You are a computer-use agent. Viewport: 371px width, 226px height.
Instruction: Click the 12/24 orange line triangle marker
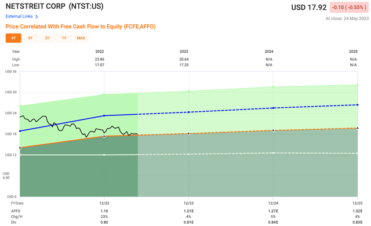[x=273, y=130]
